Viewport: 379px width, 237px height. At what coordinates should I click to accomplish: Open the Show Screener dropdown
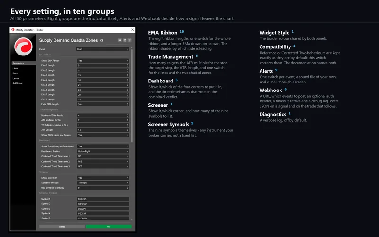click(103, 178)
